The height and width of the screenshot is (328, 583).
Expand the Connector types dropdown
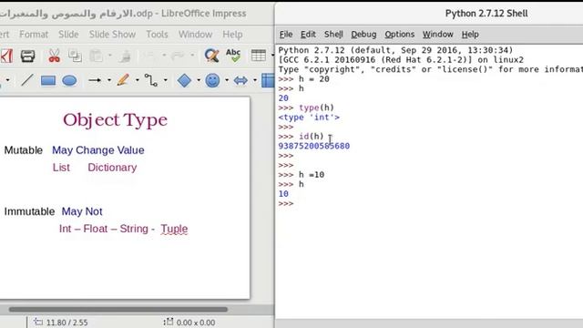coord(166,80)
